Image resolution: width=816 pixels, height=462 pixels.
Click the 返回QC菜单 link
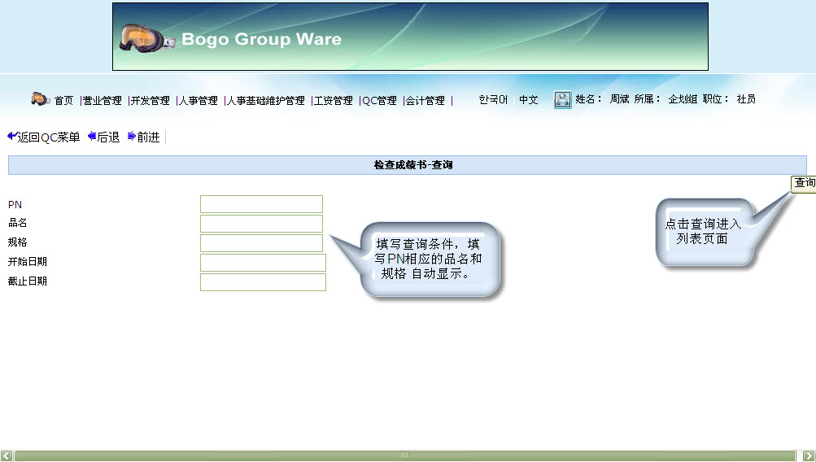coord(49,137)
